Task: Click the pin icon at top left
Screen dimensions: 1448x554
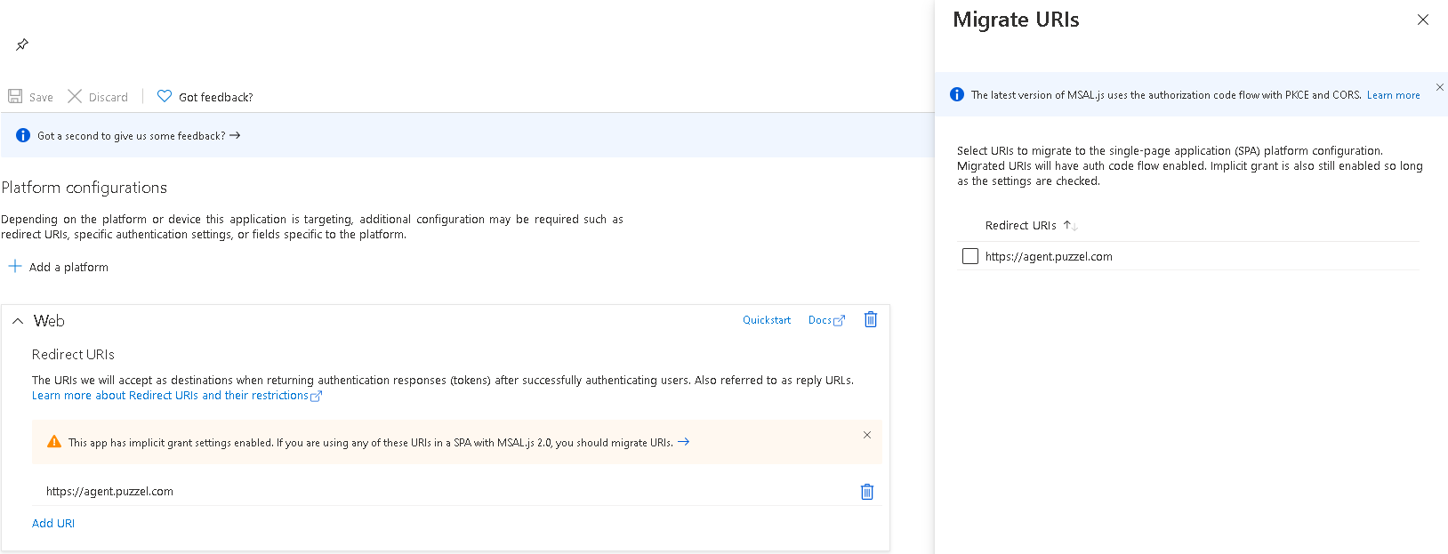Action: pos(22,44)
